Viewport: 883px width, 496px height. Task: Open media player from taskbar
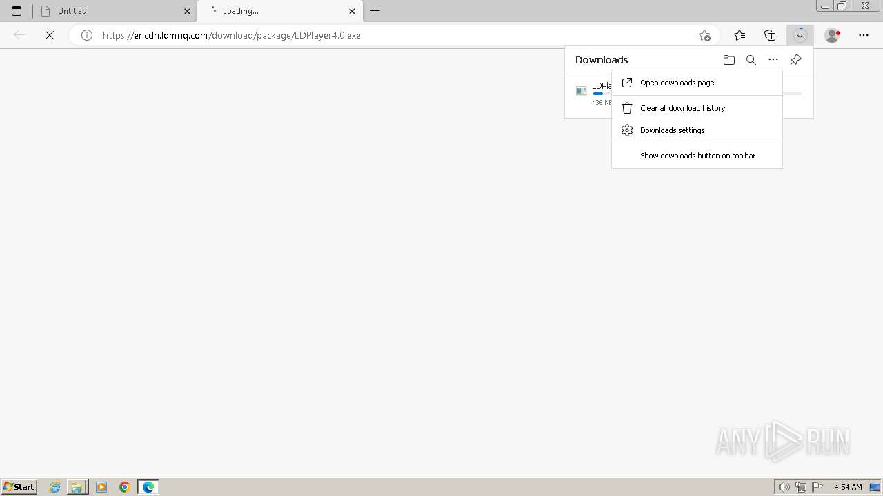pyautogui.click(x=101, y=487)
